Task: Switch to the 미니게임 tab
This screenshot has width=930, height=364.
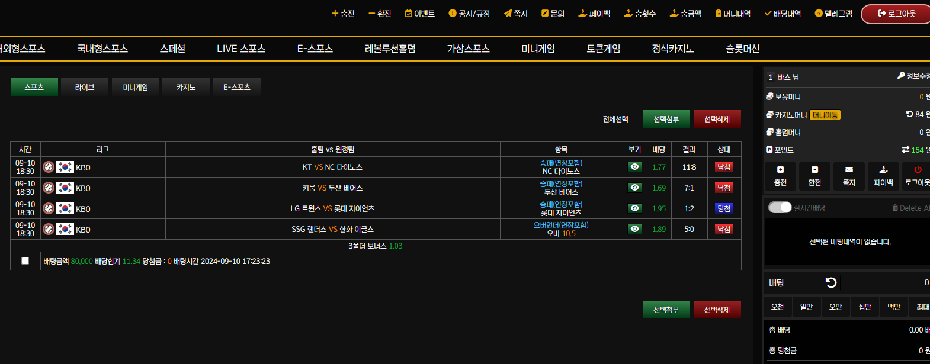Action: pyautogui.click(x=136, y=87)
